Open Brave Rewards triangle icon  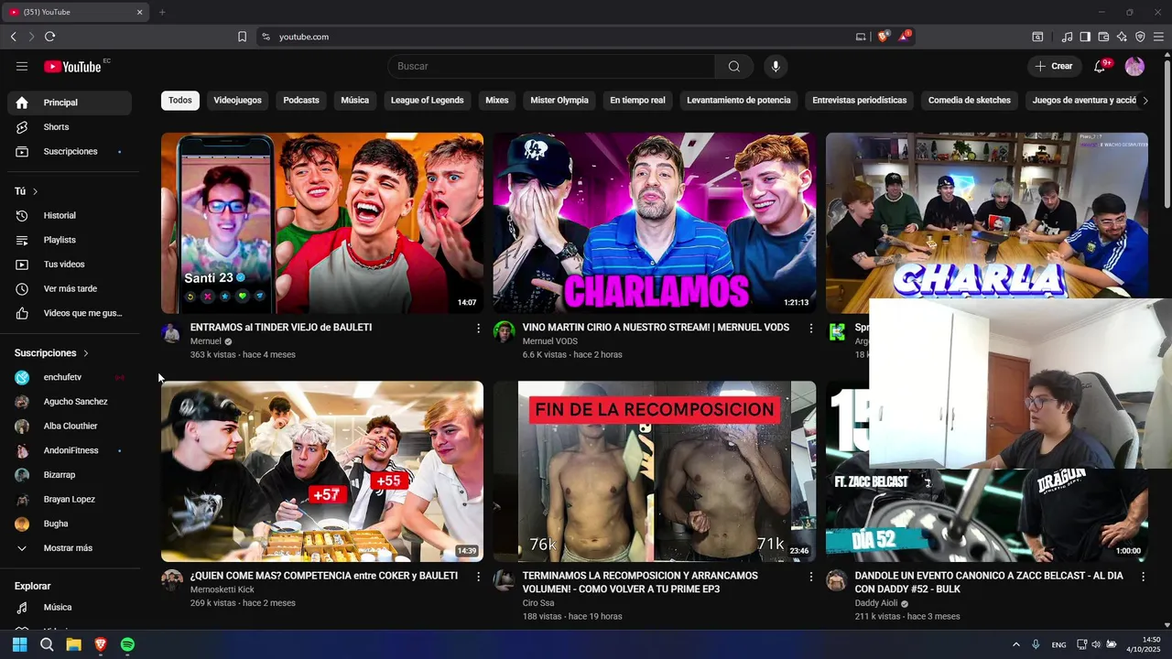[905, 37]
